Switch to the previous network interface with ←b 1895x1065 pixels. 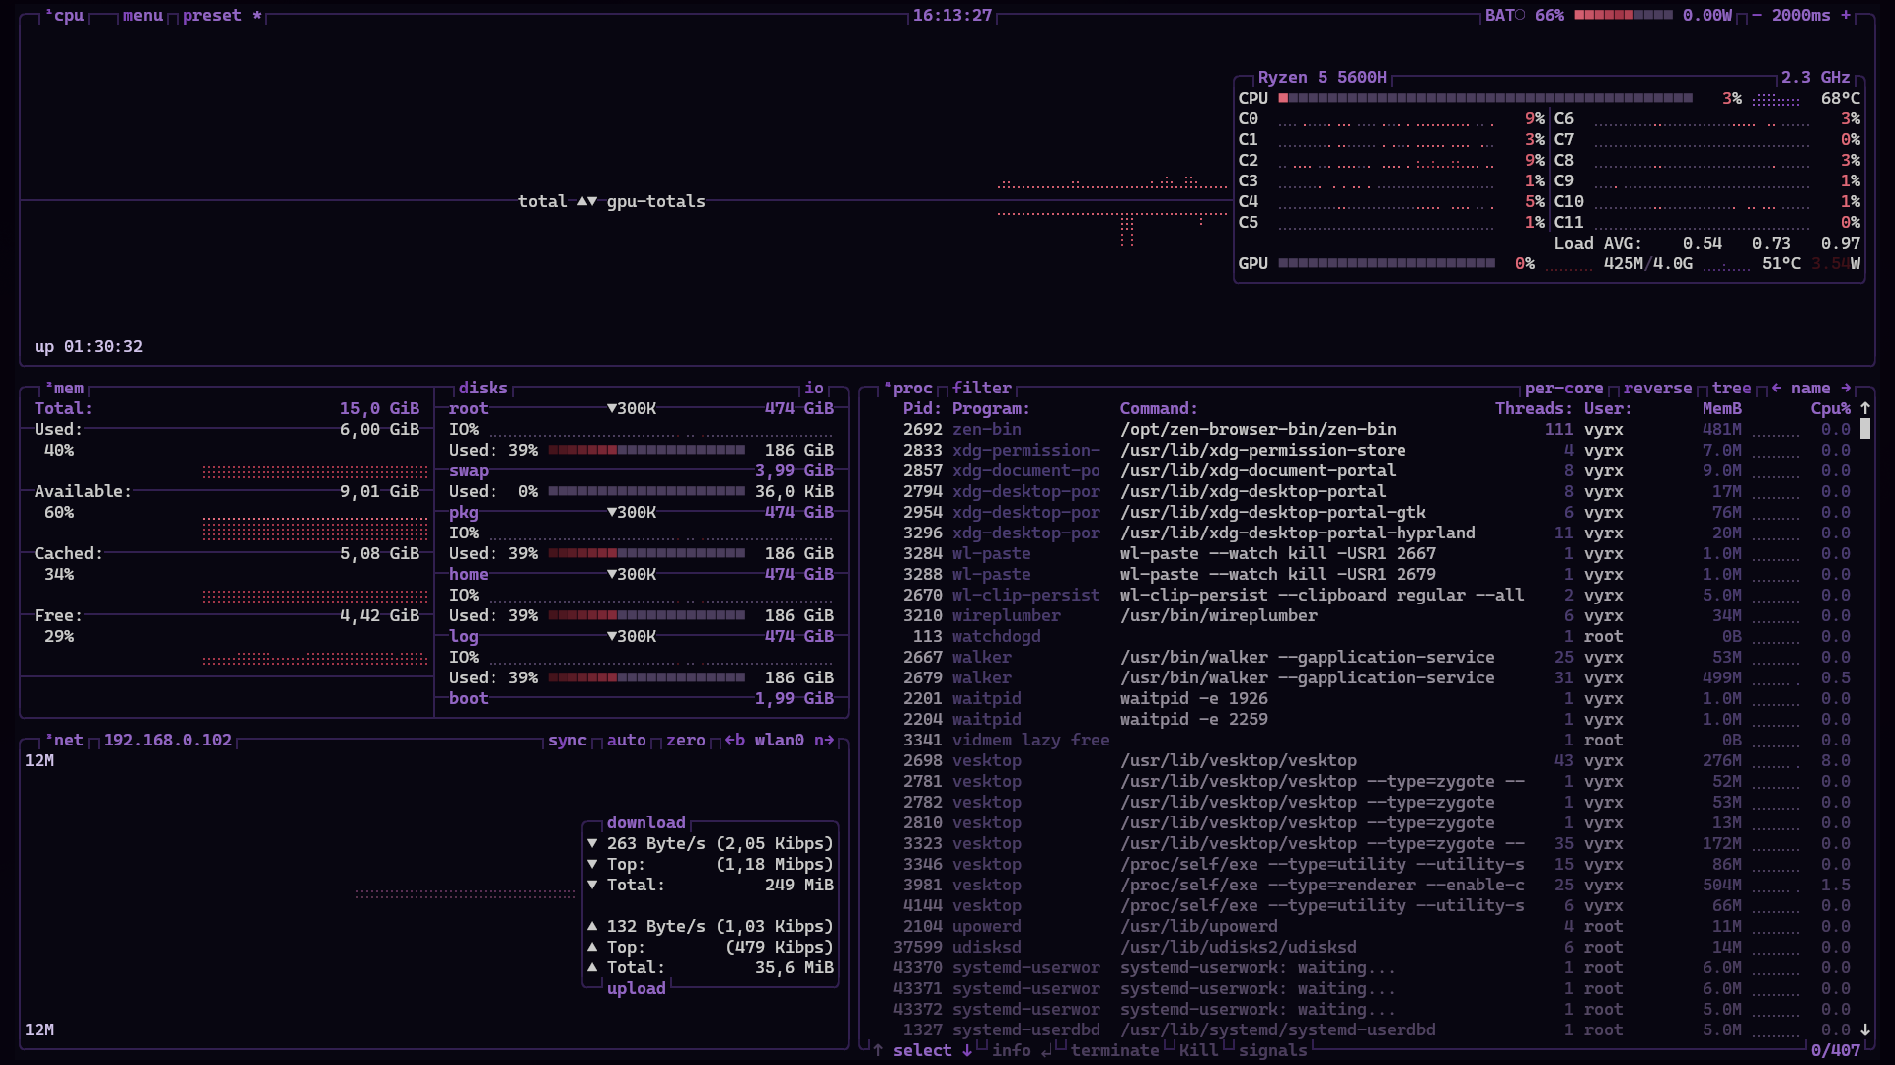click(735, 741)
